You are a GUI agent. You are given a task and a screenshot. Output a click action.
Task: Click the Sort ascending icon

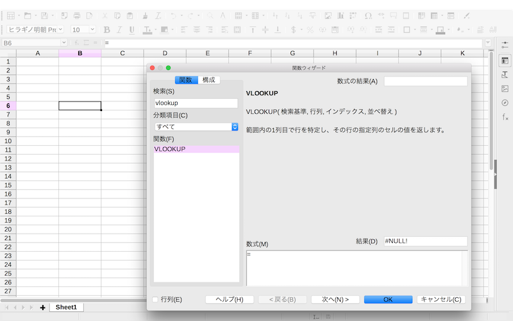tap(287, 15)
